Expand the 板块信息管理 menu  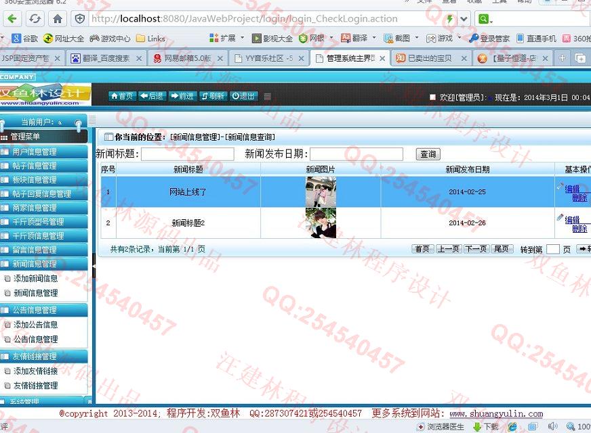(44, 179)
